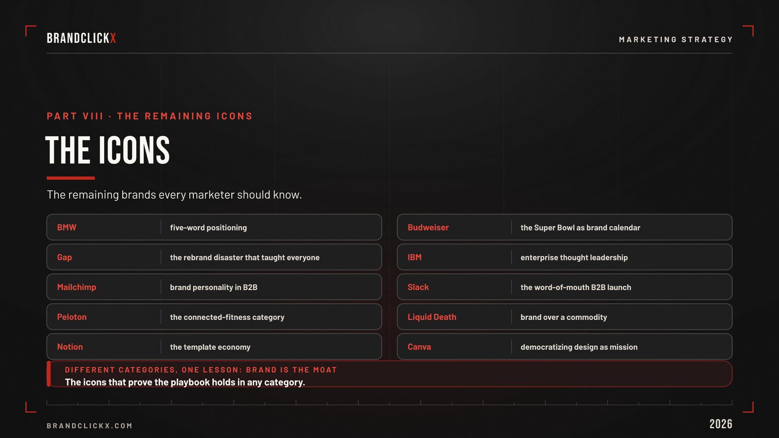This screenshot has height=438, width=779.
Task: Select the Gap rebrand disaster row
Action: click(214, 257)
